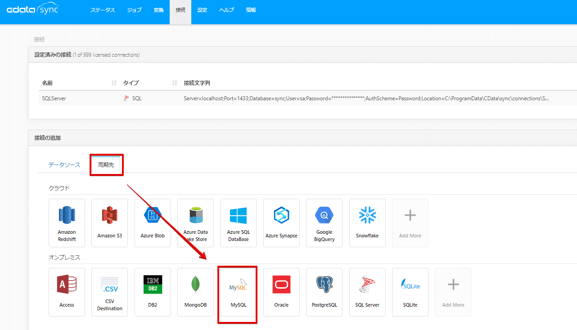This screenshot has width=577, height=330.
Task: Switch to the データソース tab
Action: click(x=64, y=165)
